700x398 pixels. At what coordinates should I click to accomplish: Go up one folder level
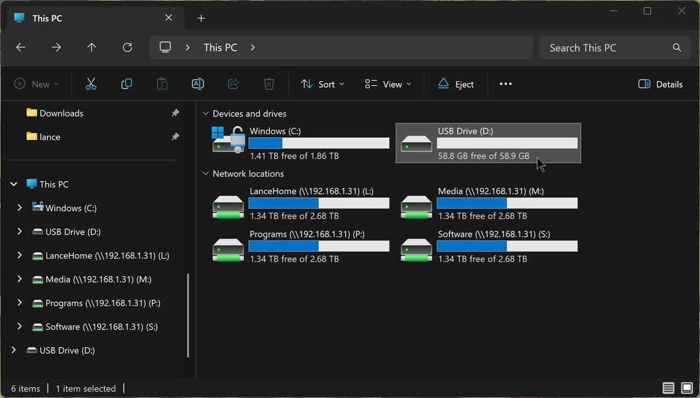point(91,48)
